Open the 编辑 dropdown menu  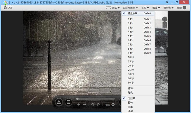156,8
